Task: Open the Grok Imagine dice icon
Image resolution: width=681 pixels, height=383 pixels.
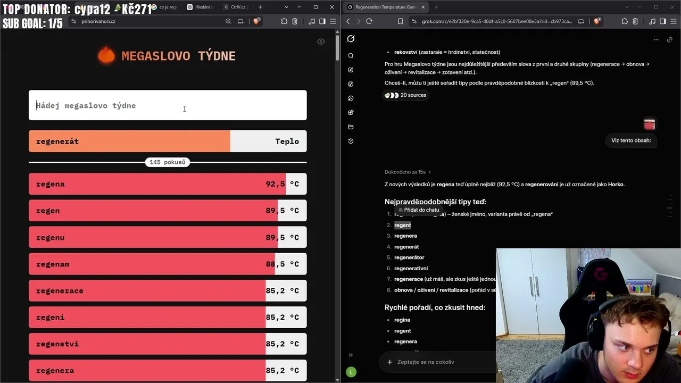Action: [x=351, y=84]
